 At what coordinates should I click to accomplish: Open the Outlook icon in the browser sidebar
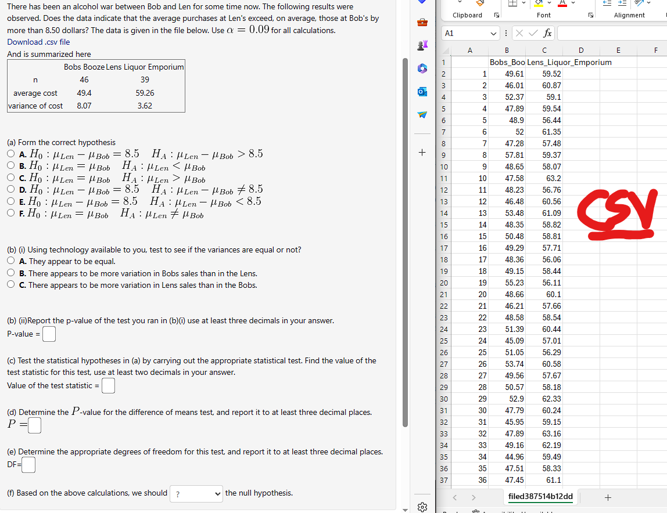[422, 91]
